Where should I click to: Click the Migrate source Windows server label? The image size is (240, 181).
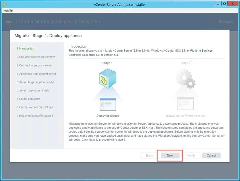coord(185,116)
